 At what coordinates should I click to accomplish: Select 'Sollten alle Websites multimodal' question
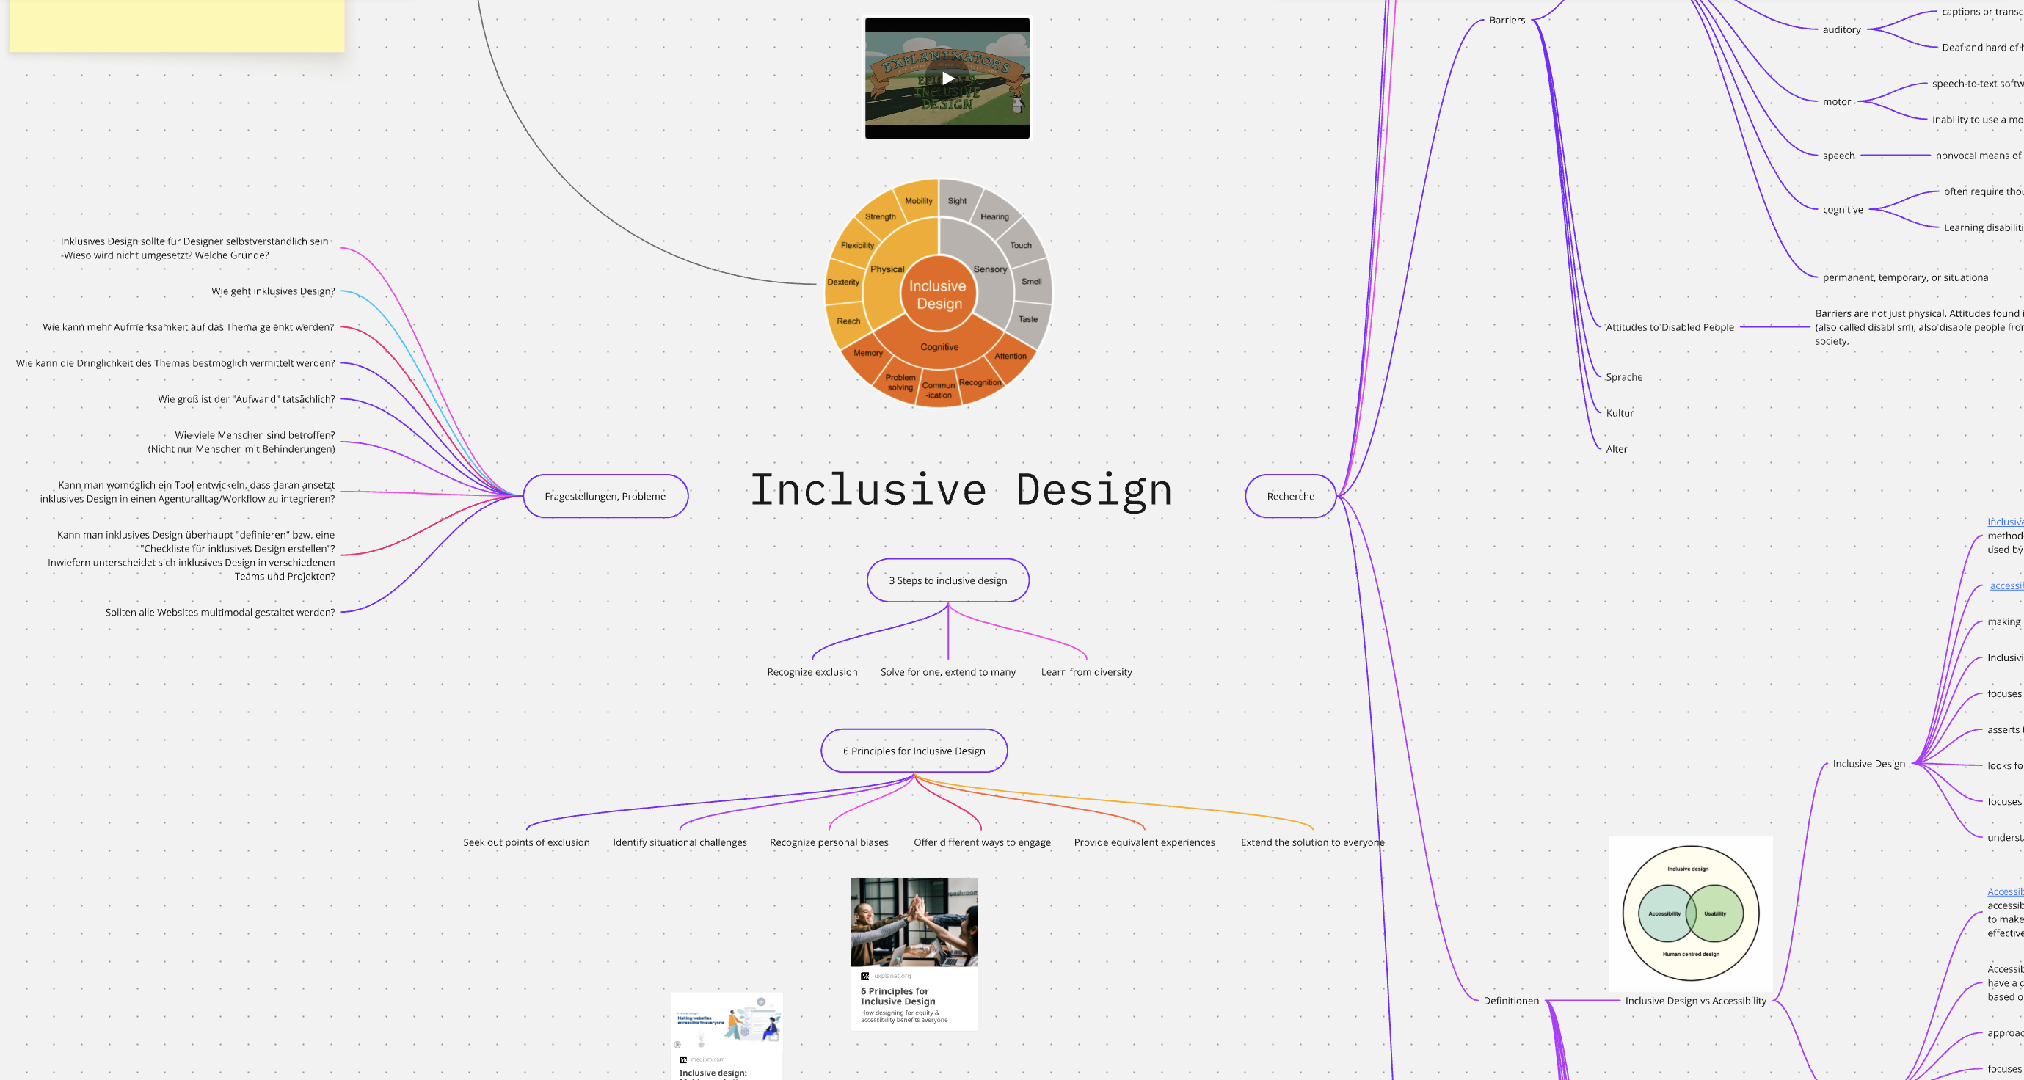[x=220, y=612]
